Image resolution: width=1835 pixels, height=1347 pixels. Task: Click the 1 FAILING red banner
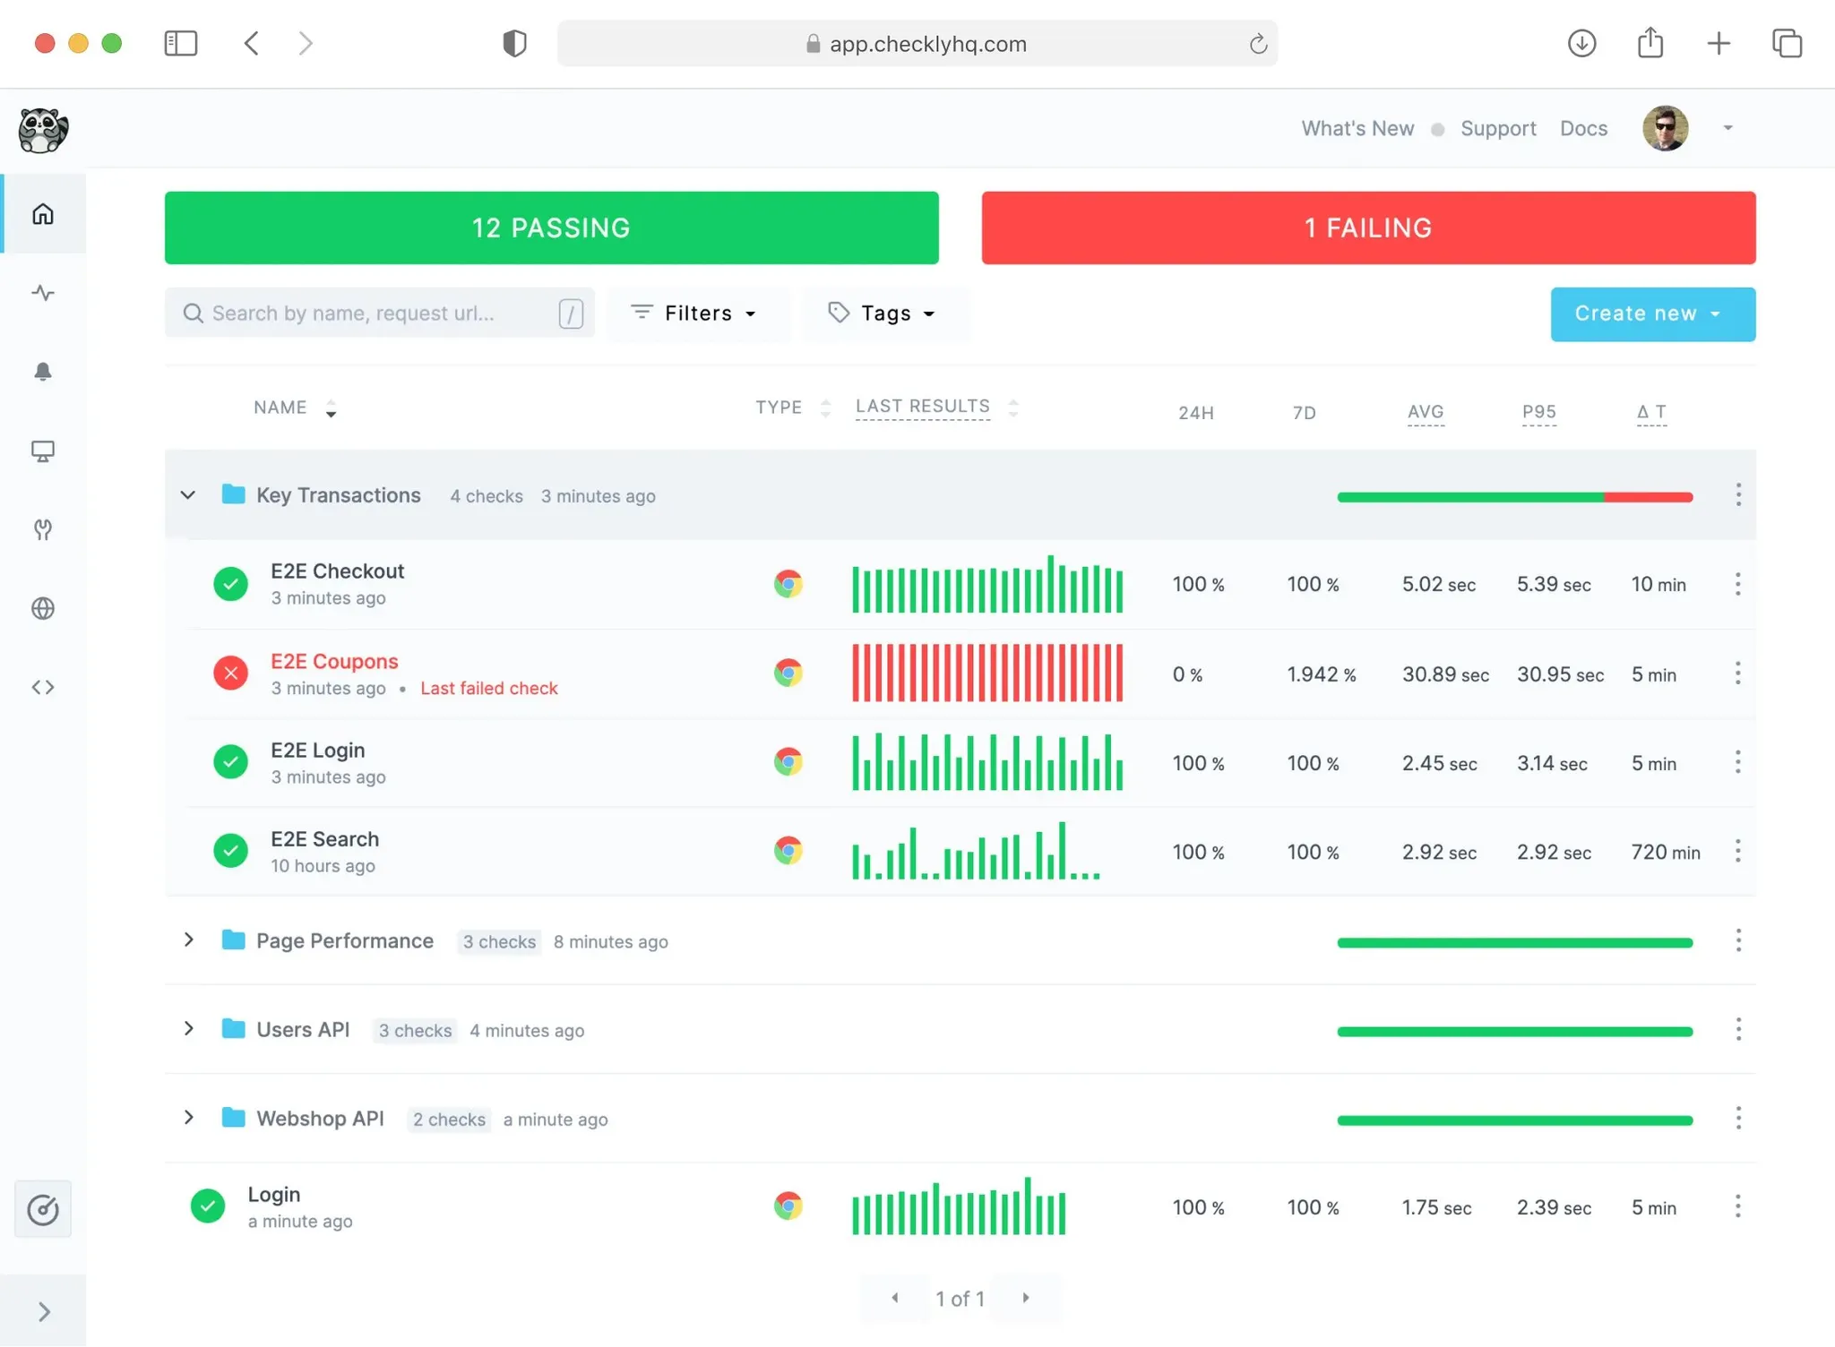click(1367, 227)
